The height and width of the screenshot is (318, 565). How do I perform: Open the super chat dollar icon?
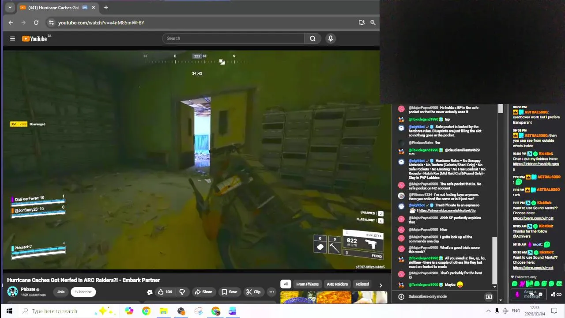pyautogui.click(x=489, y=297)
